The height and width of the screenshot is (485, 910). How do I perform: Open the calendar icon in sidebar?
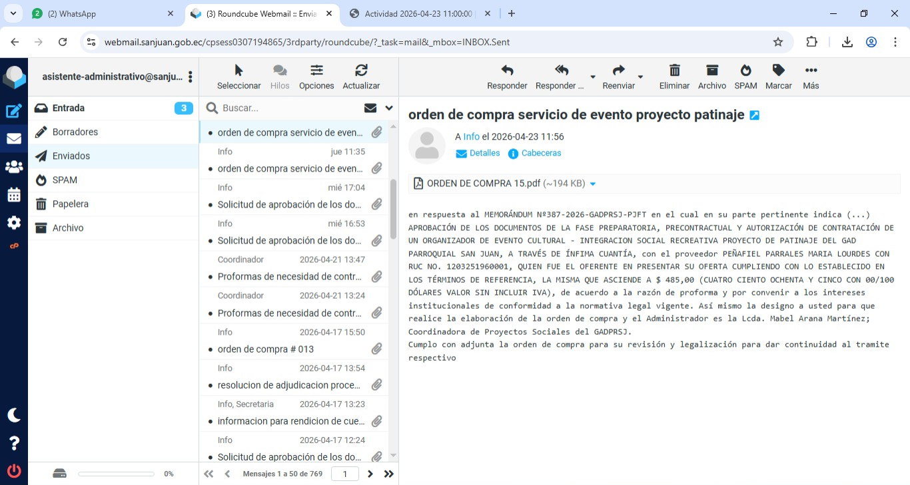point(14,195)
